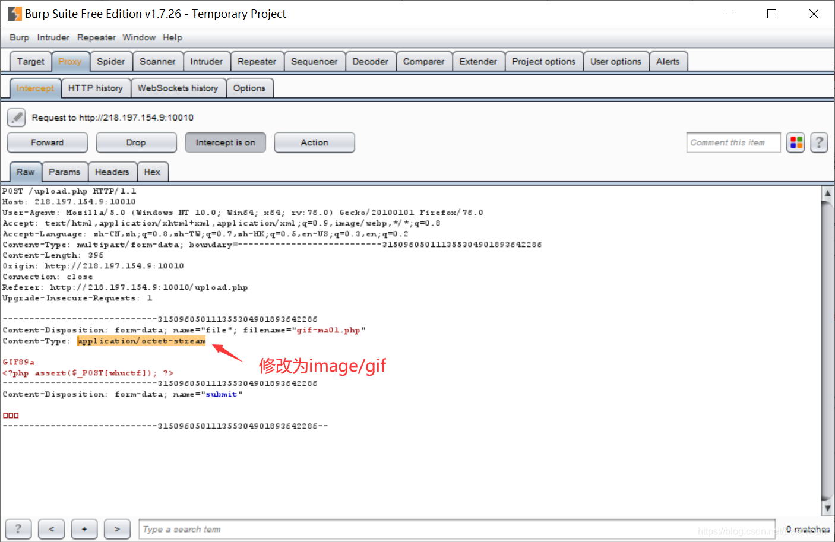Click the Accept-Language header line
835x542 pixels.
pyautogui.click(x=205, y=234)
